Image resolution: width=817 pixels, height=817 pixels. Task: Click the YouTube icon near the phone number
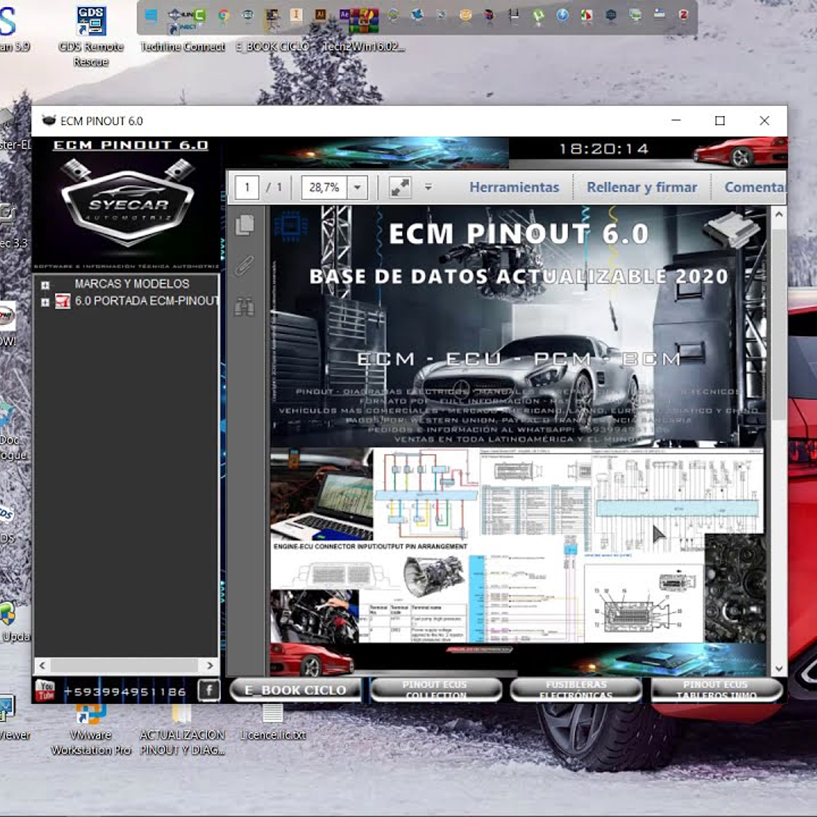pyautogui.click(x=46, y=690)
